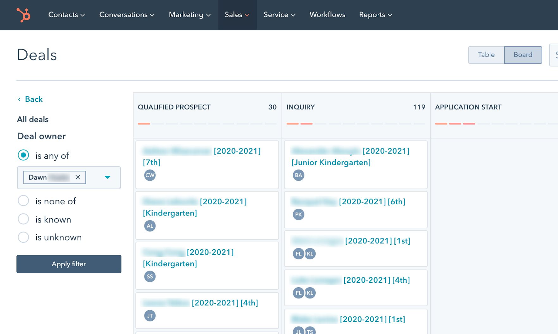Click the Application Start stage progress bar
The image size is (558, 334).
pyautogui.click(x=497, y=123)
